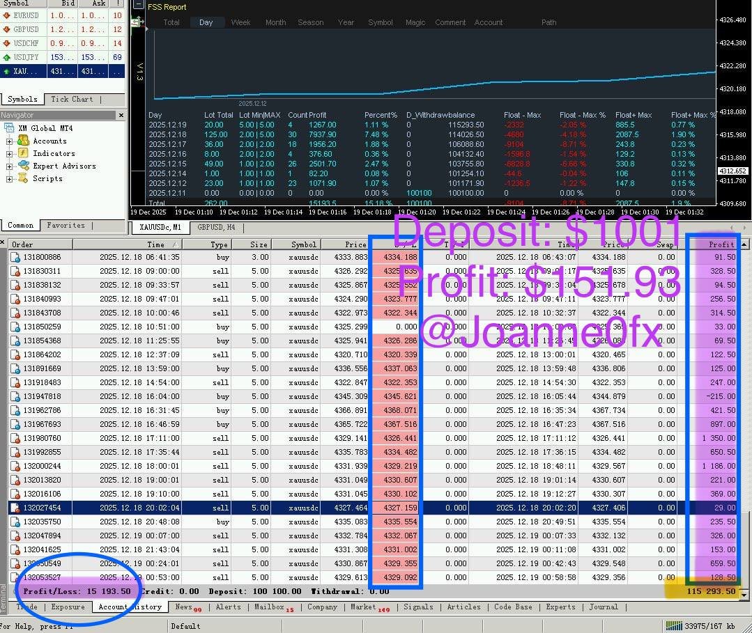Screen dimensions: 752x633
Task: Open Journal tab in Terminal
Action: coord(604,607)
